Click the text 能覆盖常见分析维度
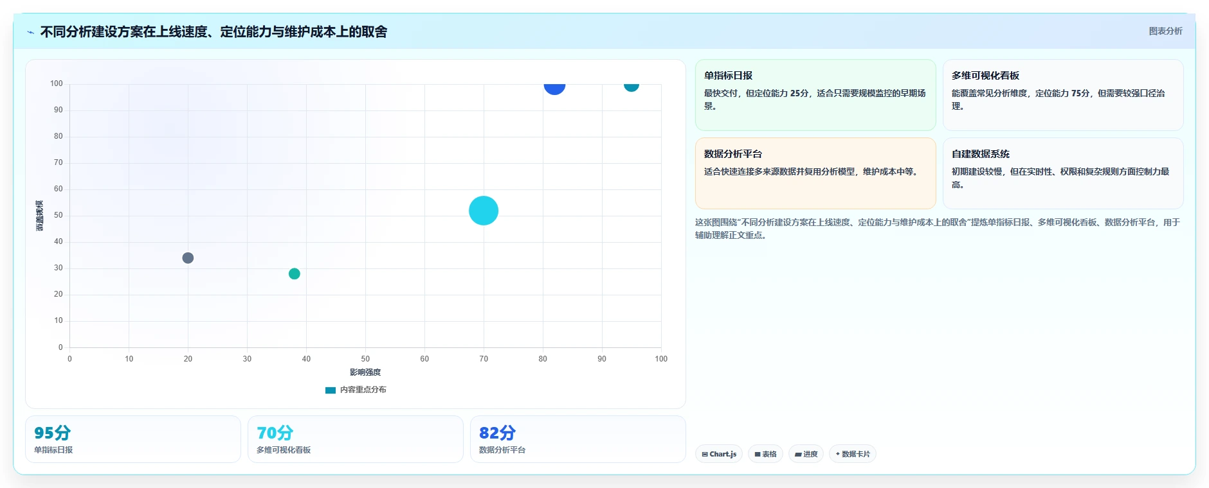 point(990,93)
